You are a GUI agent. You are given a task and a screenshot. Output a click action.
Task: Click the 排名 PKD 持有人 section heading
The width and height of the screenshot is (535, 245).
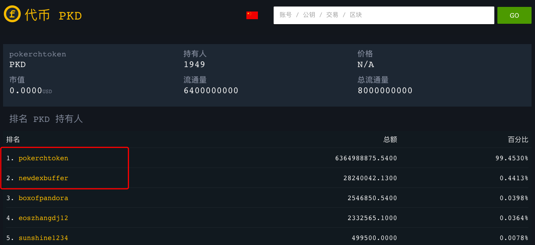point(46,119)
